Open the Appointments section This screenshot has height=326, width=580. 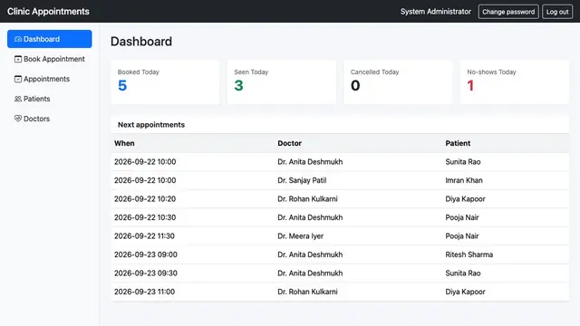pos(50,79)
